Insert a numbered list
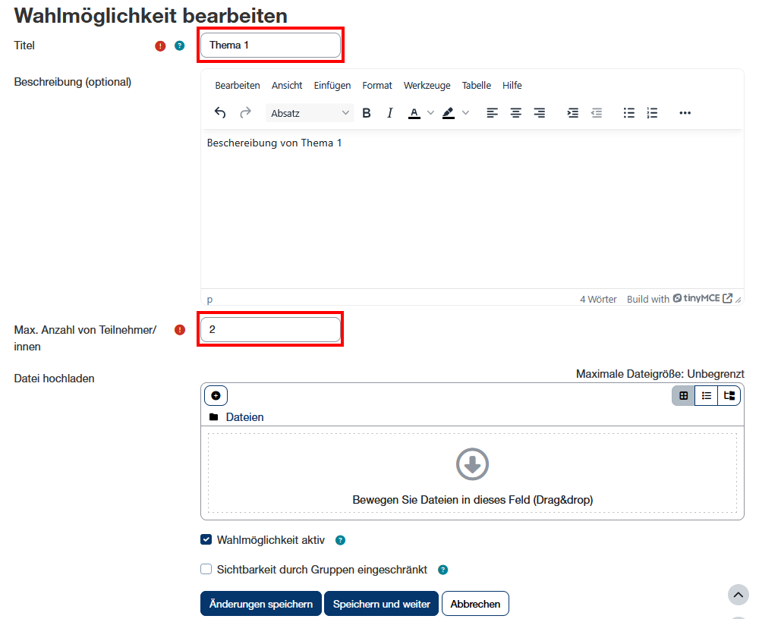 tap(652, 113)
